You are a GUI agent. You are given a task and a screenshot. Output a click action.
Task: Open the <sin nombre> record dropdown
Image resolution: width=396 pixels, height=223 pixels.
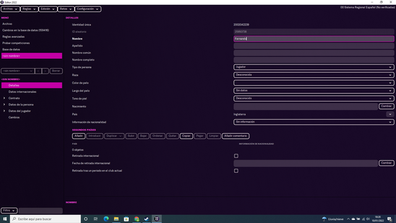pos(18,71)
